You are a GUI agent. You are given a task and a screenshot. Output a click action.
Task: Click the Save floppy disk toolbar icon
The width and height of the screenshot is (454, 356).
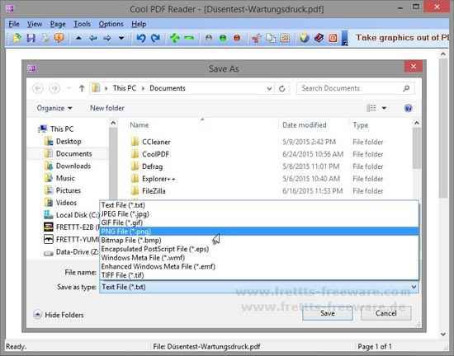31,38
